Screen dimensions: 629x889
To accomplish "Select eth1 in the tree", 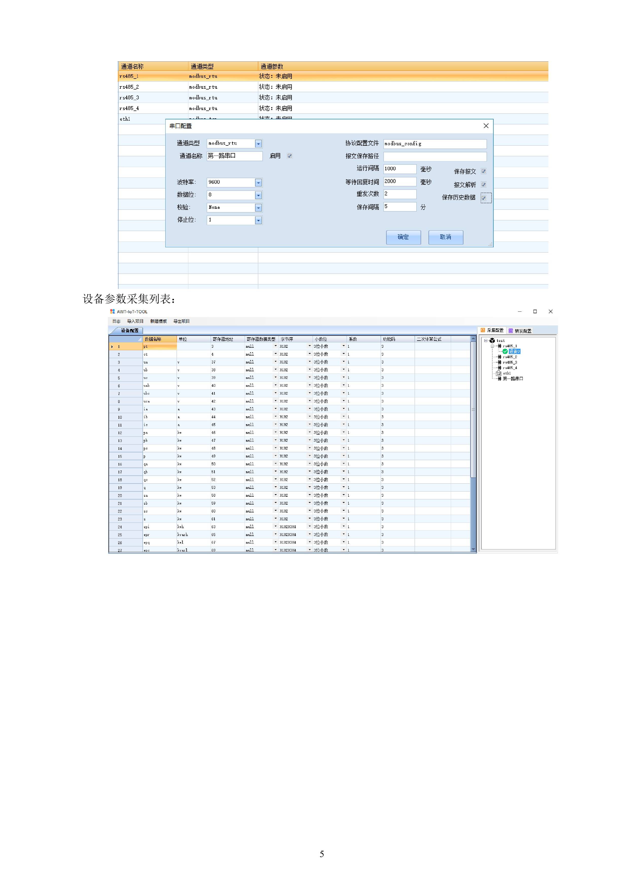I will [507, 373].
